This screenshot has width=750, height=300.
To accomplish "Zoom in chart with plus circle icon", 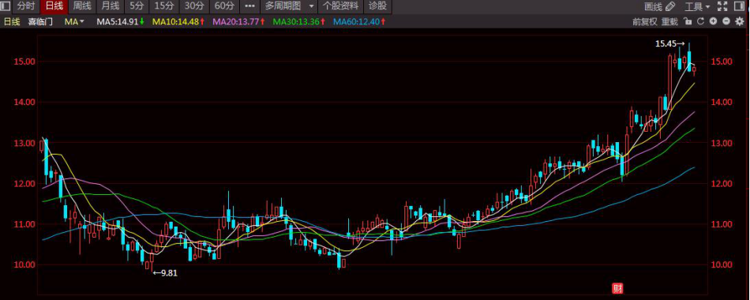I will pyautogui.click(x=713, y=21).
